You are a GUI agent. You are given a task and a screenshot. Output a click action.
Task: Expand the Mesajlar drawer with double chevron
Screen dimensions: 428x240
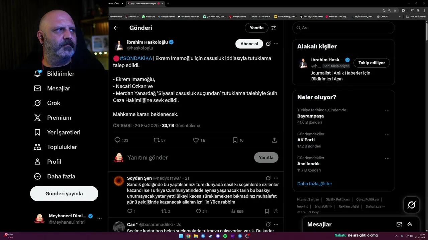pos(410,224)
